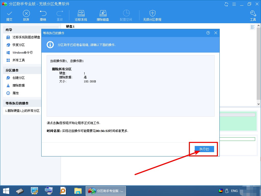Open File Explorer from the taskbar
Viewport: 261px width, 196px height.
coord(78,191)
